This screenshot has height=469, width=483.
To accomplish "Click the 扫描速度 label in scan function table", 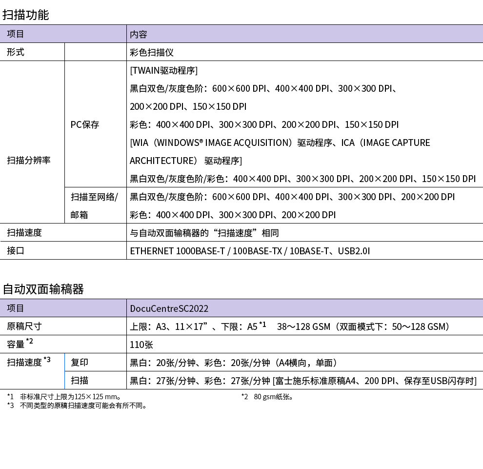I will point(24,233).
